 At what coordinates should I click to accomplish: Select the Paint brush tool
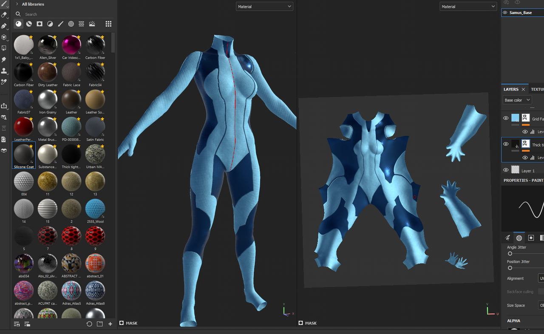coord(4,4)
